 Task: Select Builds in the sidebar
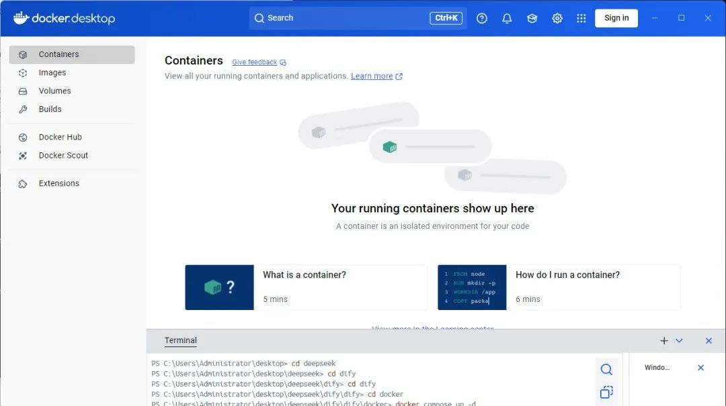point(72,109)
